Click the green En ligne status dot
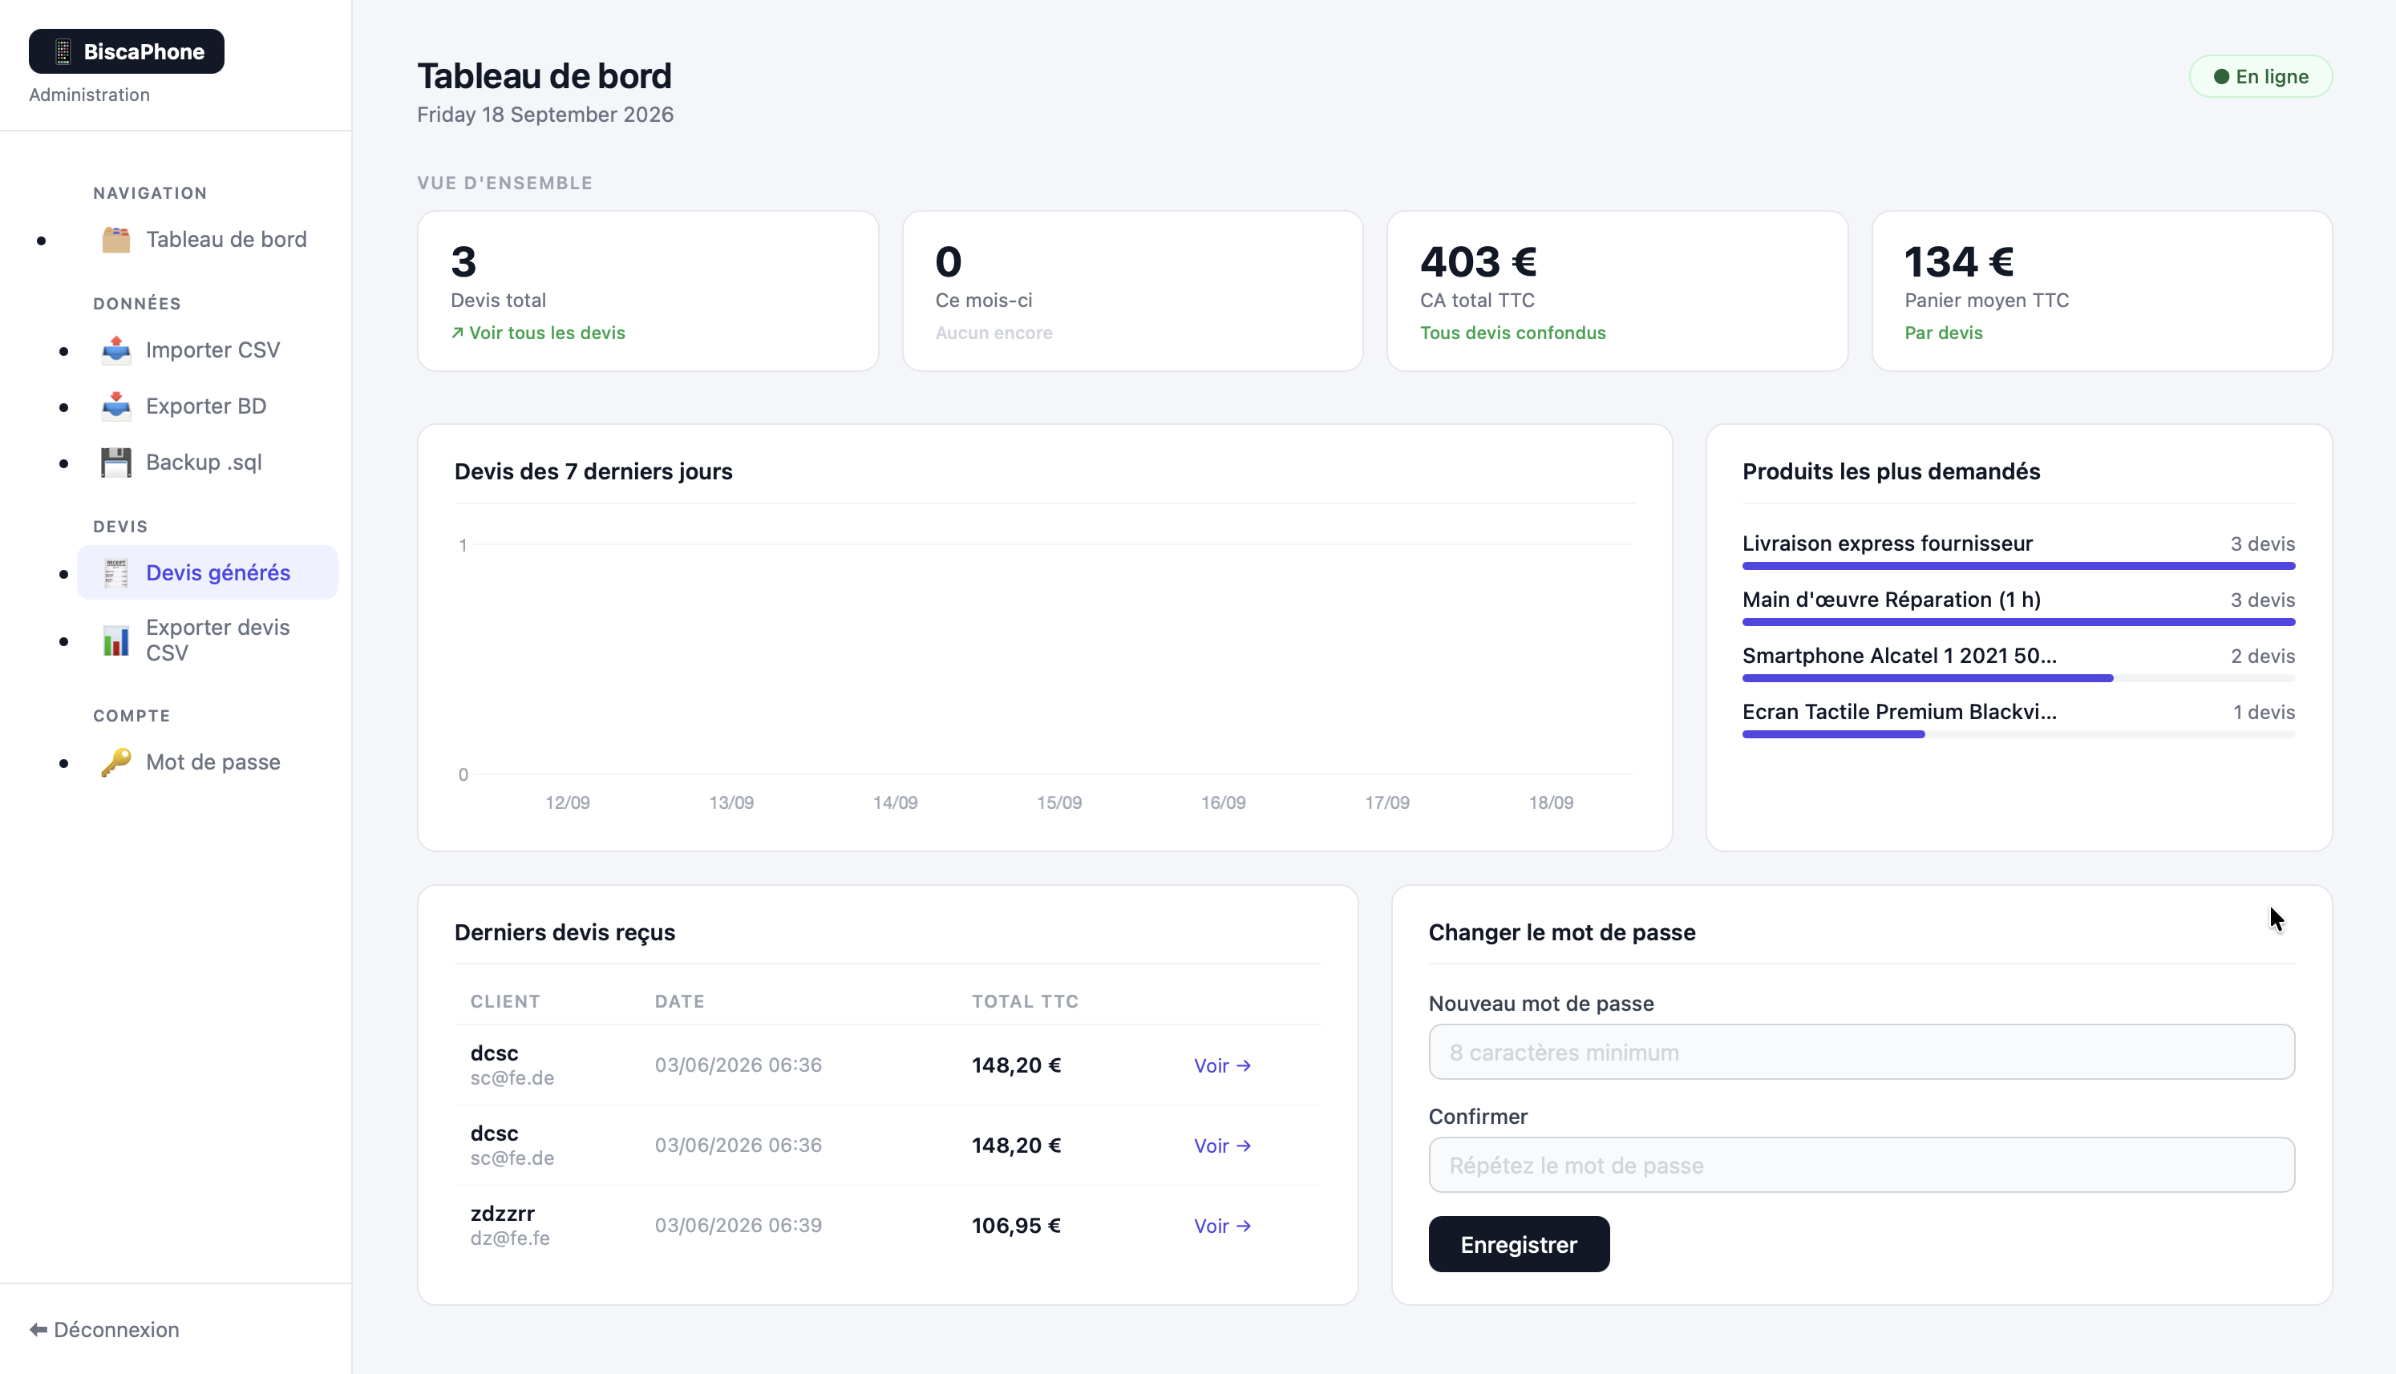Image resolution: width=2396 pixels, height=1374 pixels. pos(2221,76)
